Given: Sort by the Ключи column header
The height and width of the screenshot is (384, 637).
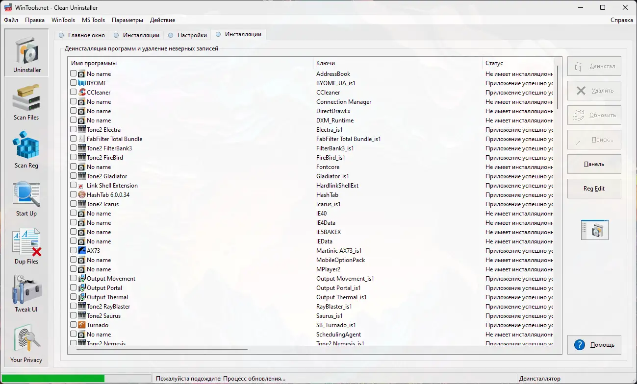Looking at the screenshot, I should click(x=398, y=63).
